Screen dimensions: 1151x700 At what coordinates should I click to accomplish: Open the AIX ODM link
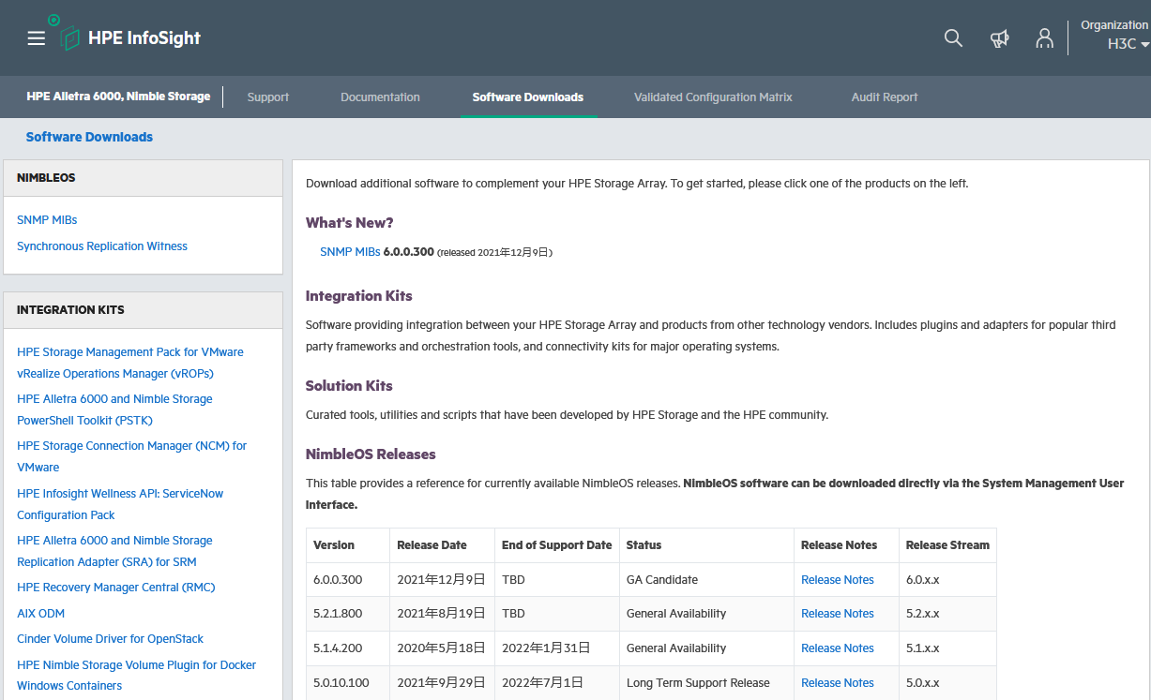tap(40, 614)
